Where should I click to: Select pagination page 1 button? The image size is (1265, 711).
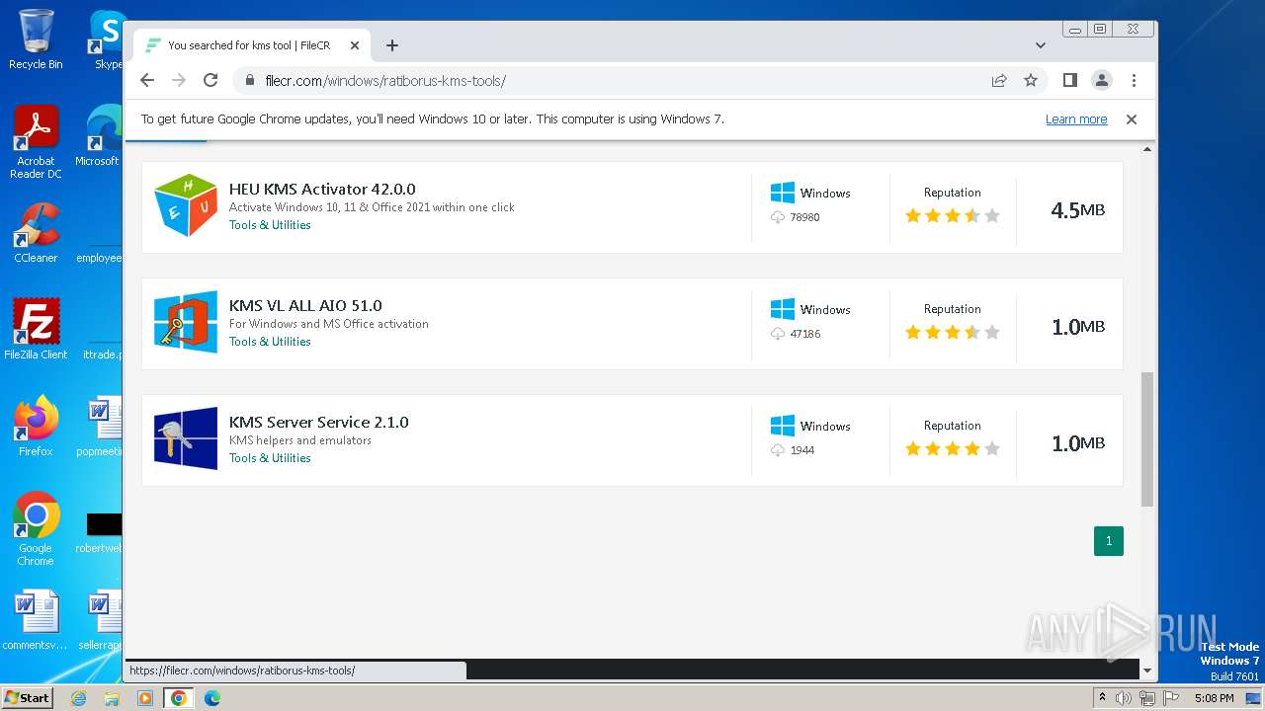[1109, 541]
